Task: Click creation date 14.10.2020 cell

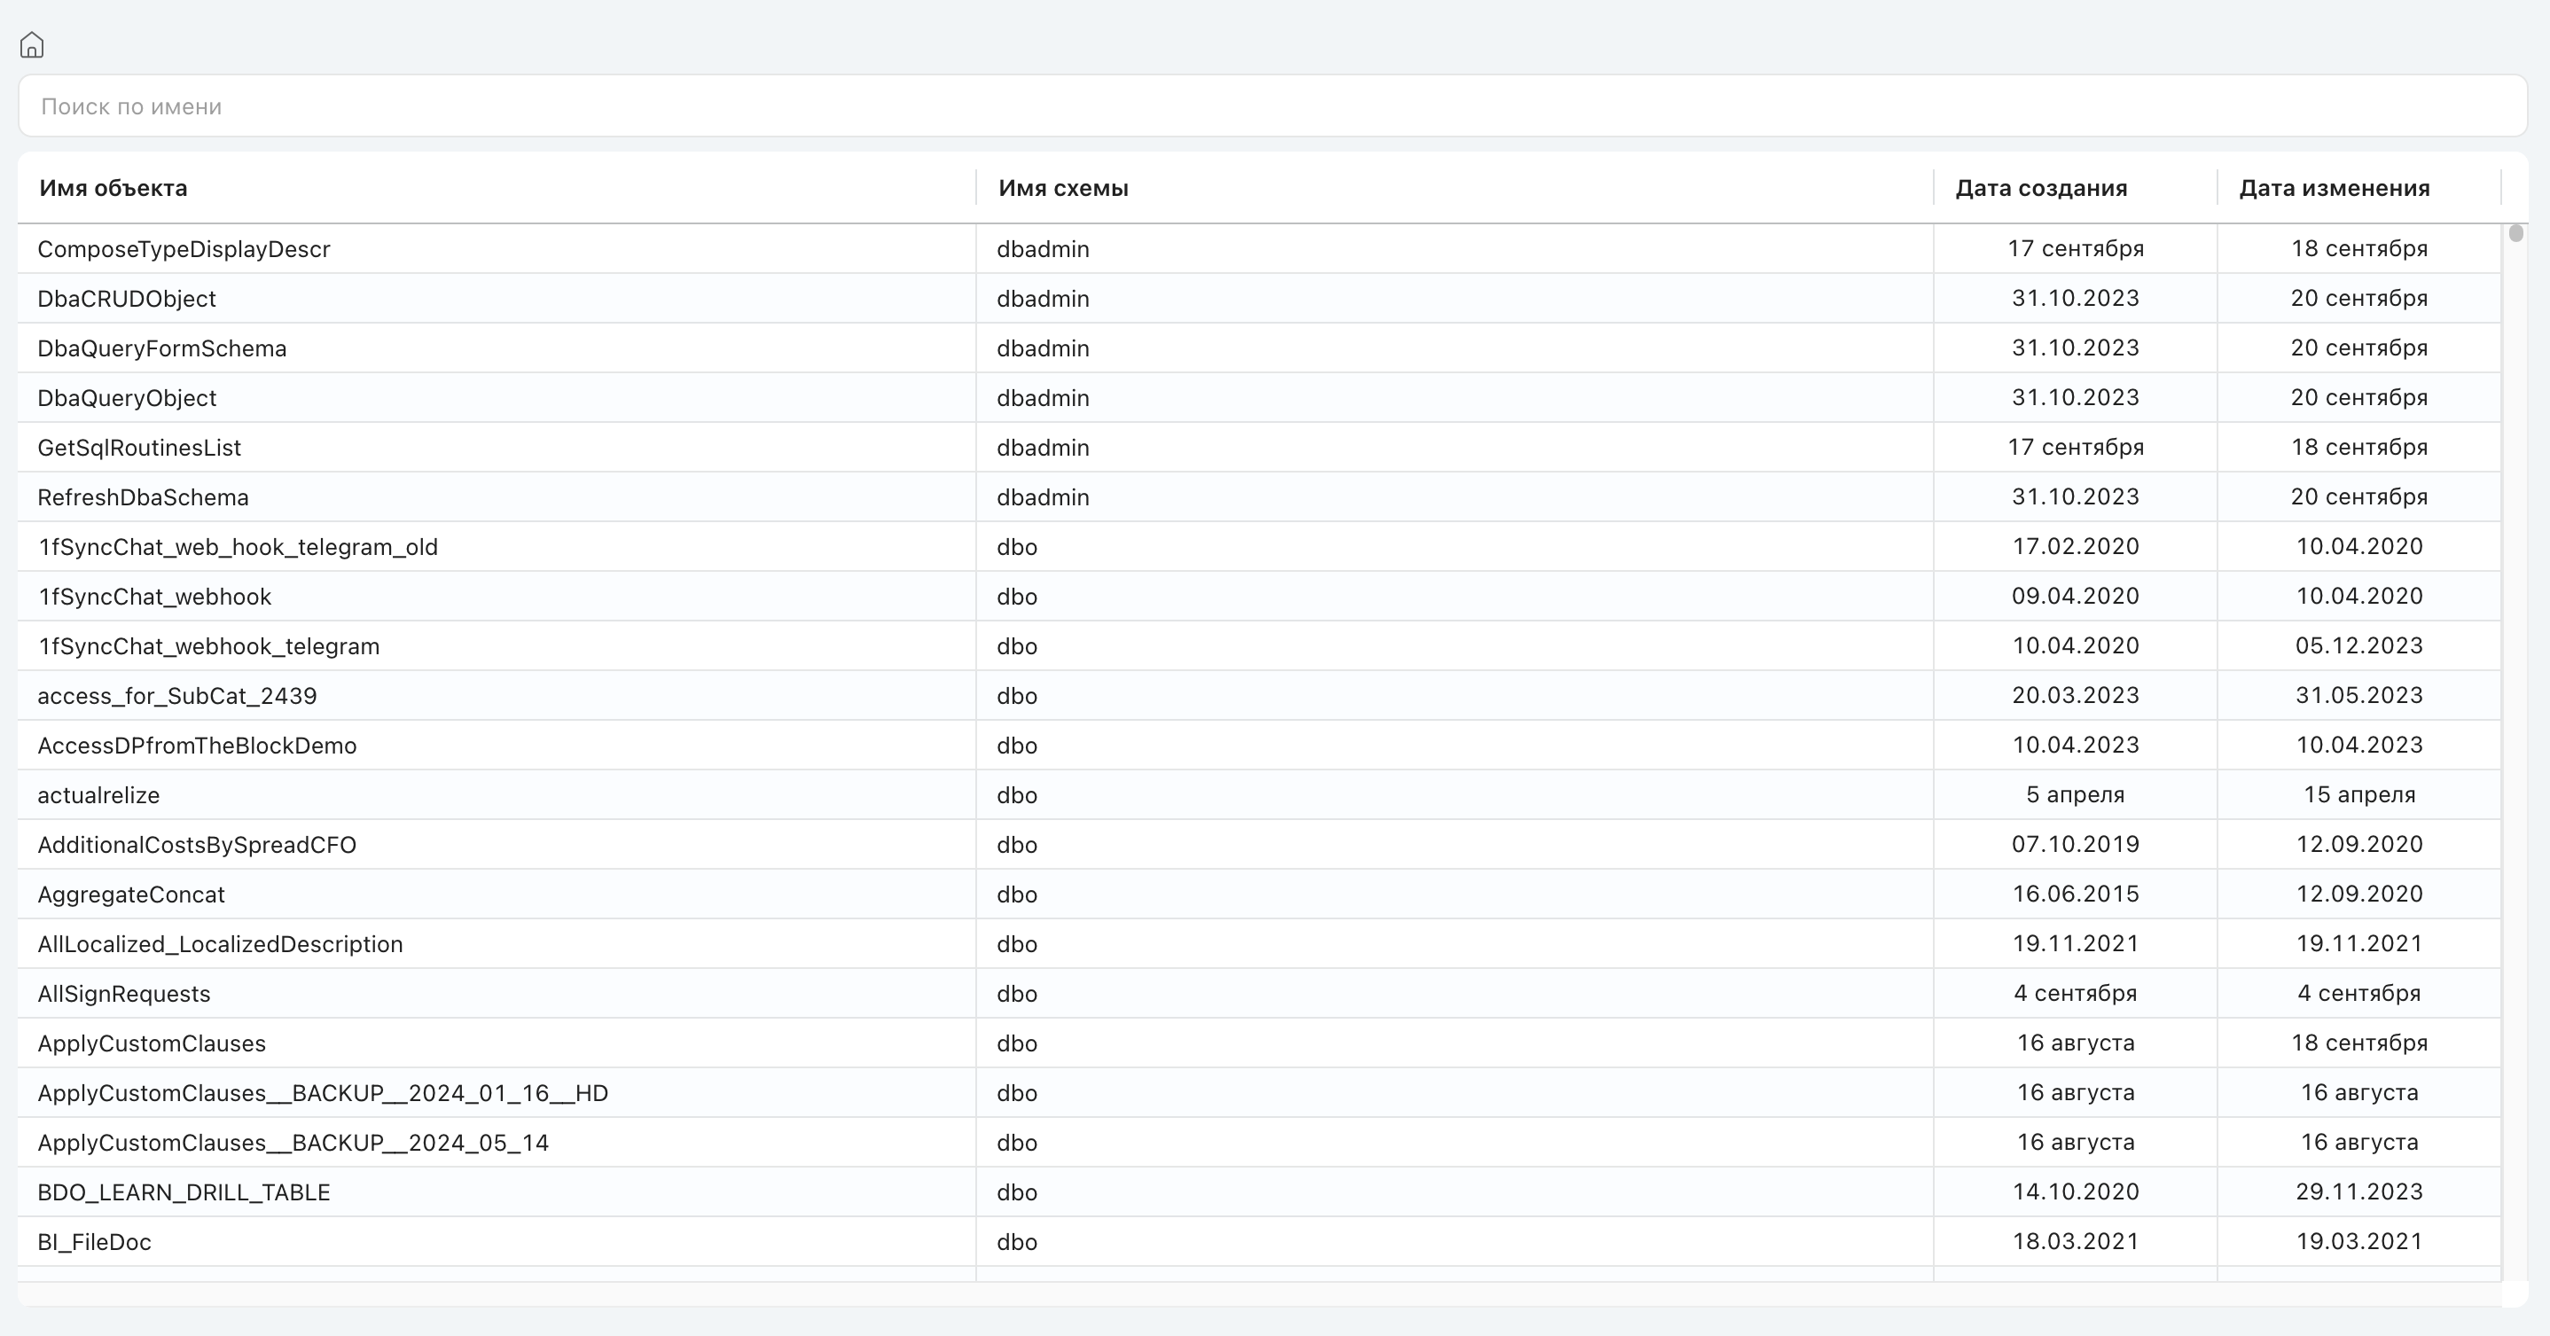Action: (2075, 1191)
